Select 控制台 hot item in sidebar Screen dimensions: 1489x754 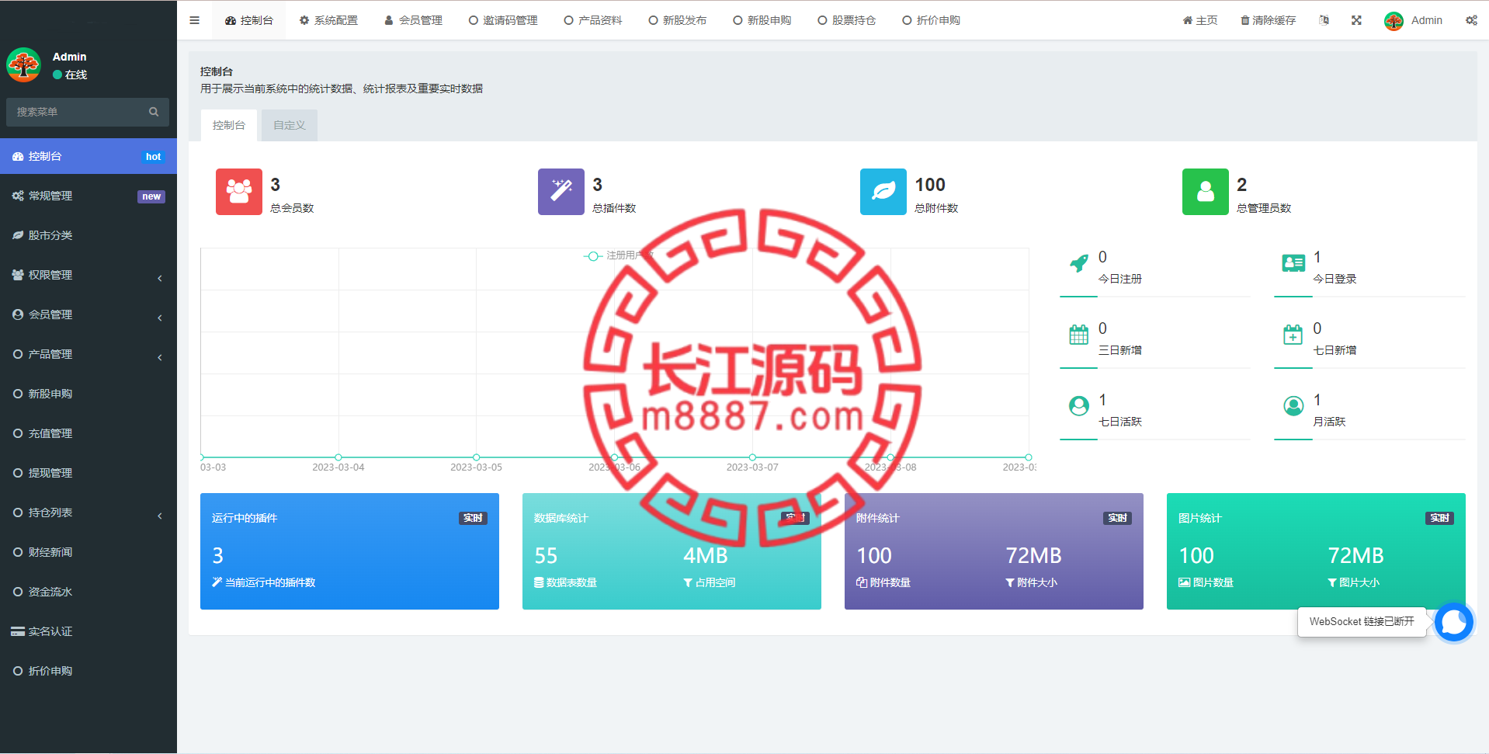[x=89, y=156]
